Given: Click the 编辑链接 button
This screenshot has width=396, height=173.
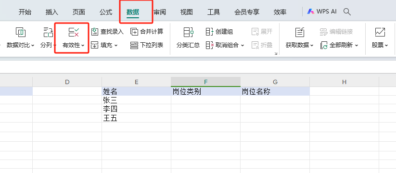Looking at the screenshot, I should click(x=336, y=32).
